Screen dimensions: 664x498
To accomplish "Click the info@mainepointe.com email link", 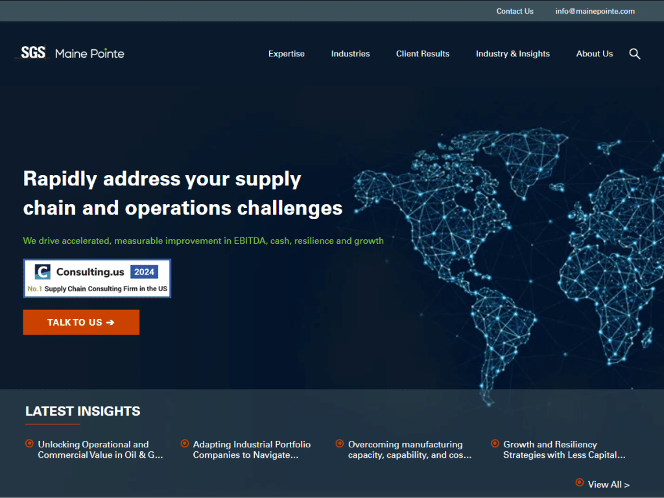I will pyautogui.click(x=595, y=11).
